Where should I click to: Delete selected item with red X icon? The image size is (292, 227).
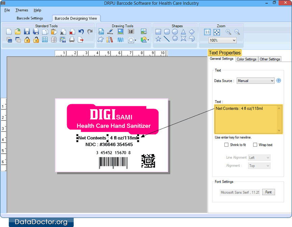(72, 32)
